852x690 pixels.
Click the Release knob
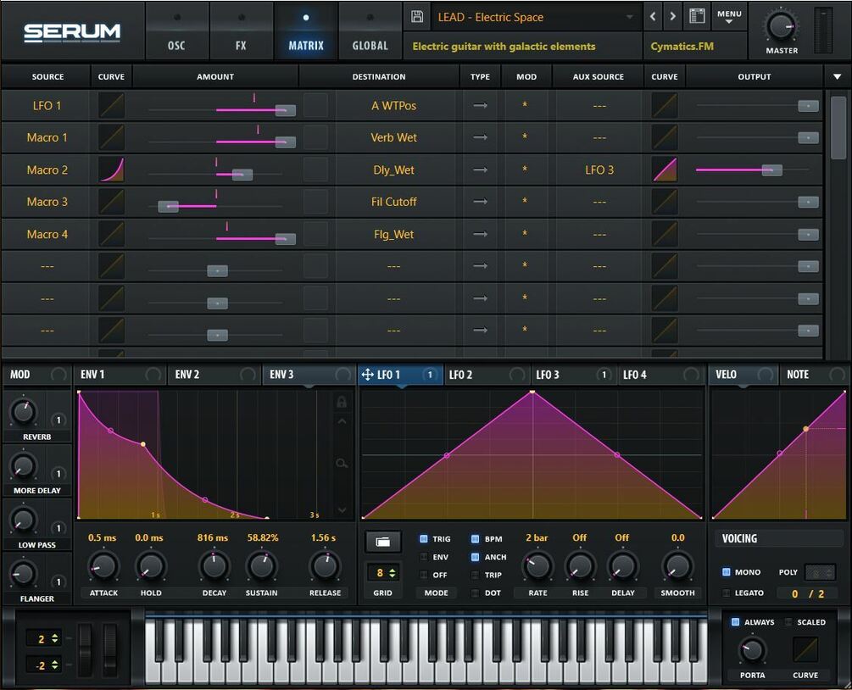tap(325, 566)
